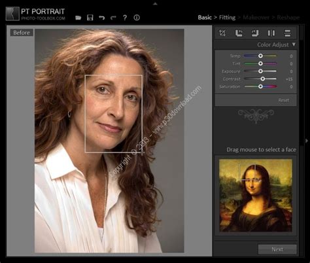Screen dimensions: 310x263
Task: Toggle the Before view label
Action: [x=22, y=33]
